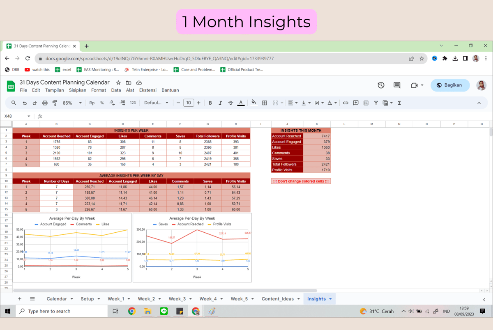The height and width of the screenshot is (330, 493).
Task: Select the paint format tool
Action: [x=55, y=103]
